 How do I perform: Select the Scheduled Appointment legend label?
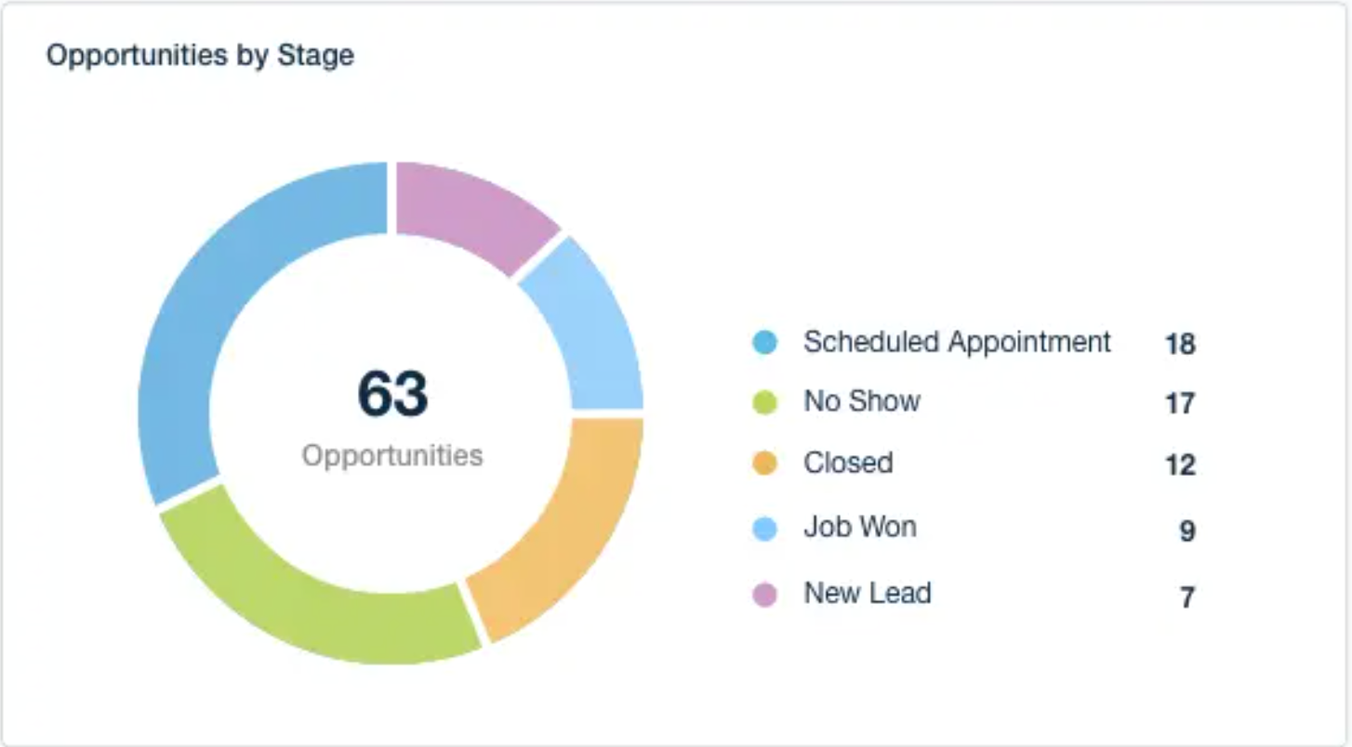[x=957, y=342]
